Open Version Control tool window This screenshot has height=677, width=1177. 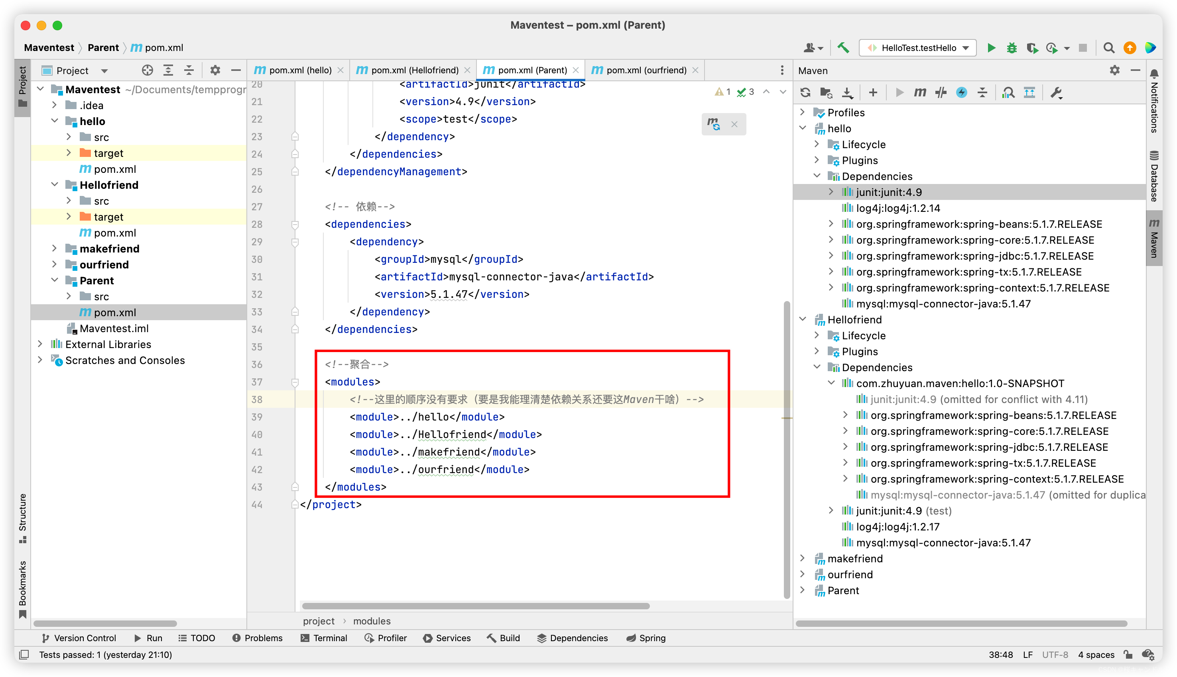point(78,638)
